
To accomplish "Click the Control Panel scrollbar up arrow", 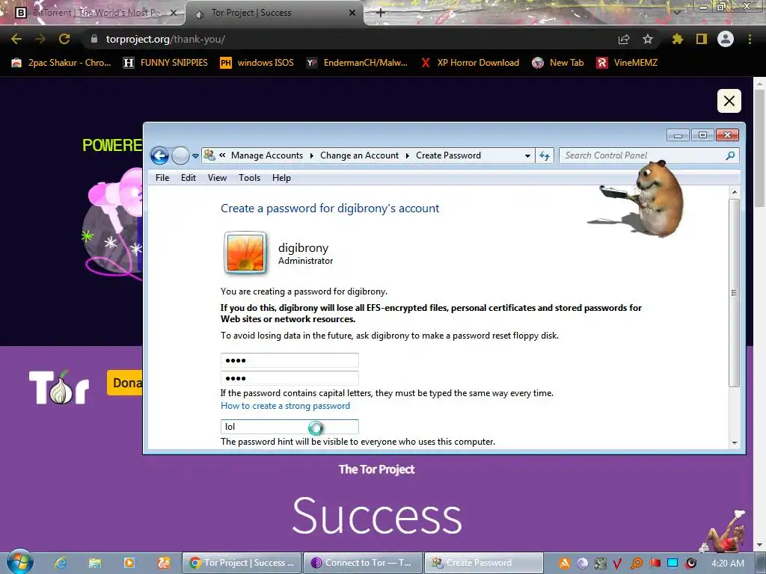I will [x=735, y=192].
